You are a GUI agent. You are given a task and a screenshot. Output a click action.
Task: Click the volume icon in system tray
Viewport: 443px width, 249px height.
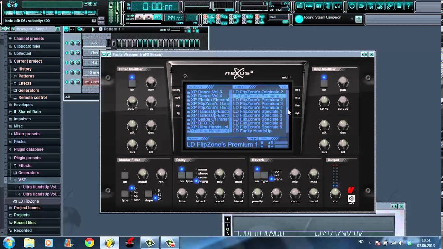coord(401,243)
